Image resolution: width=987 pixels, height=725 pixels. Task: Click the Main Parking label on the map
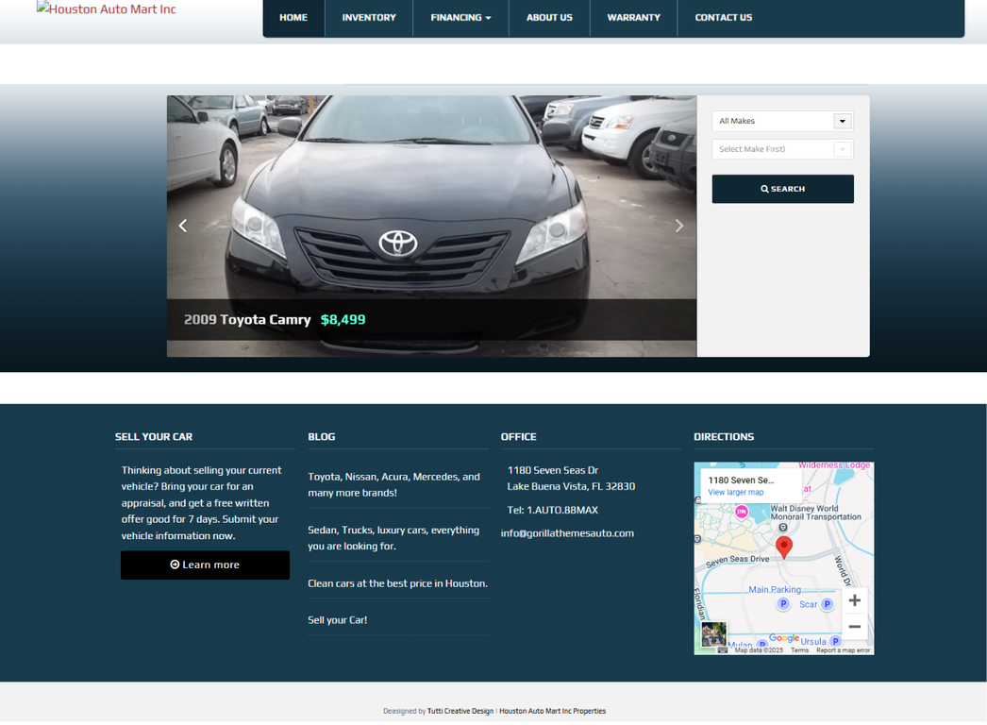pyautogui.click(x=775, y=590)
